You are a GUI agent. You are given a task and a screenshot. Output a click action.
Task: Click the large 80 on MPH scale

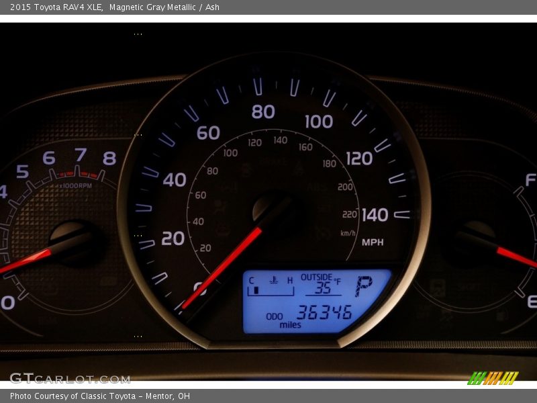[x=263, y=111]
